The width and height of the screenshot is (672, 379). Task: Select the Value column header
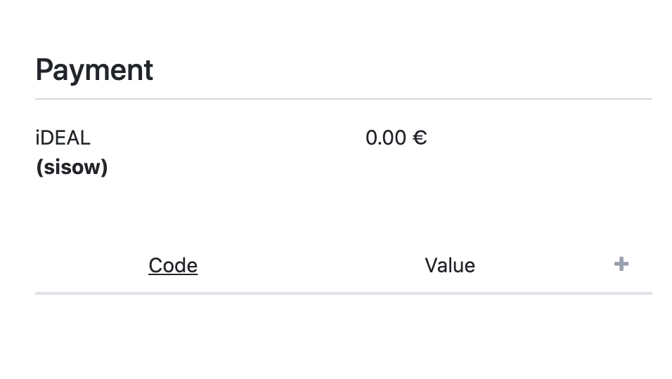[450, 265]
